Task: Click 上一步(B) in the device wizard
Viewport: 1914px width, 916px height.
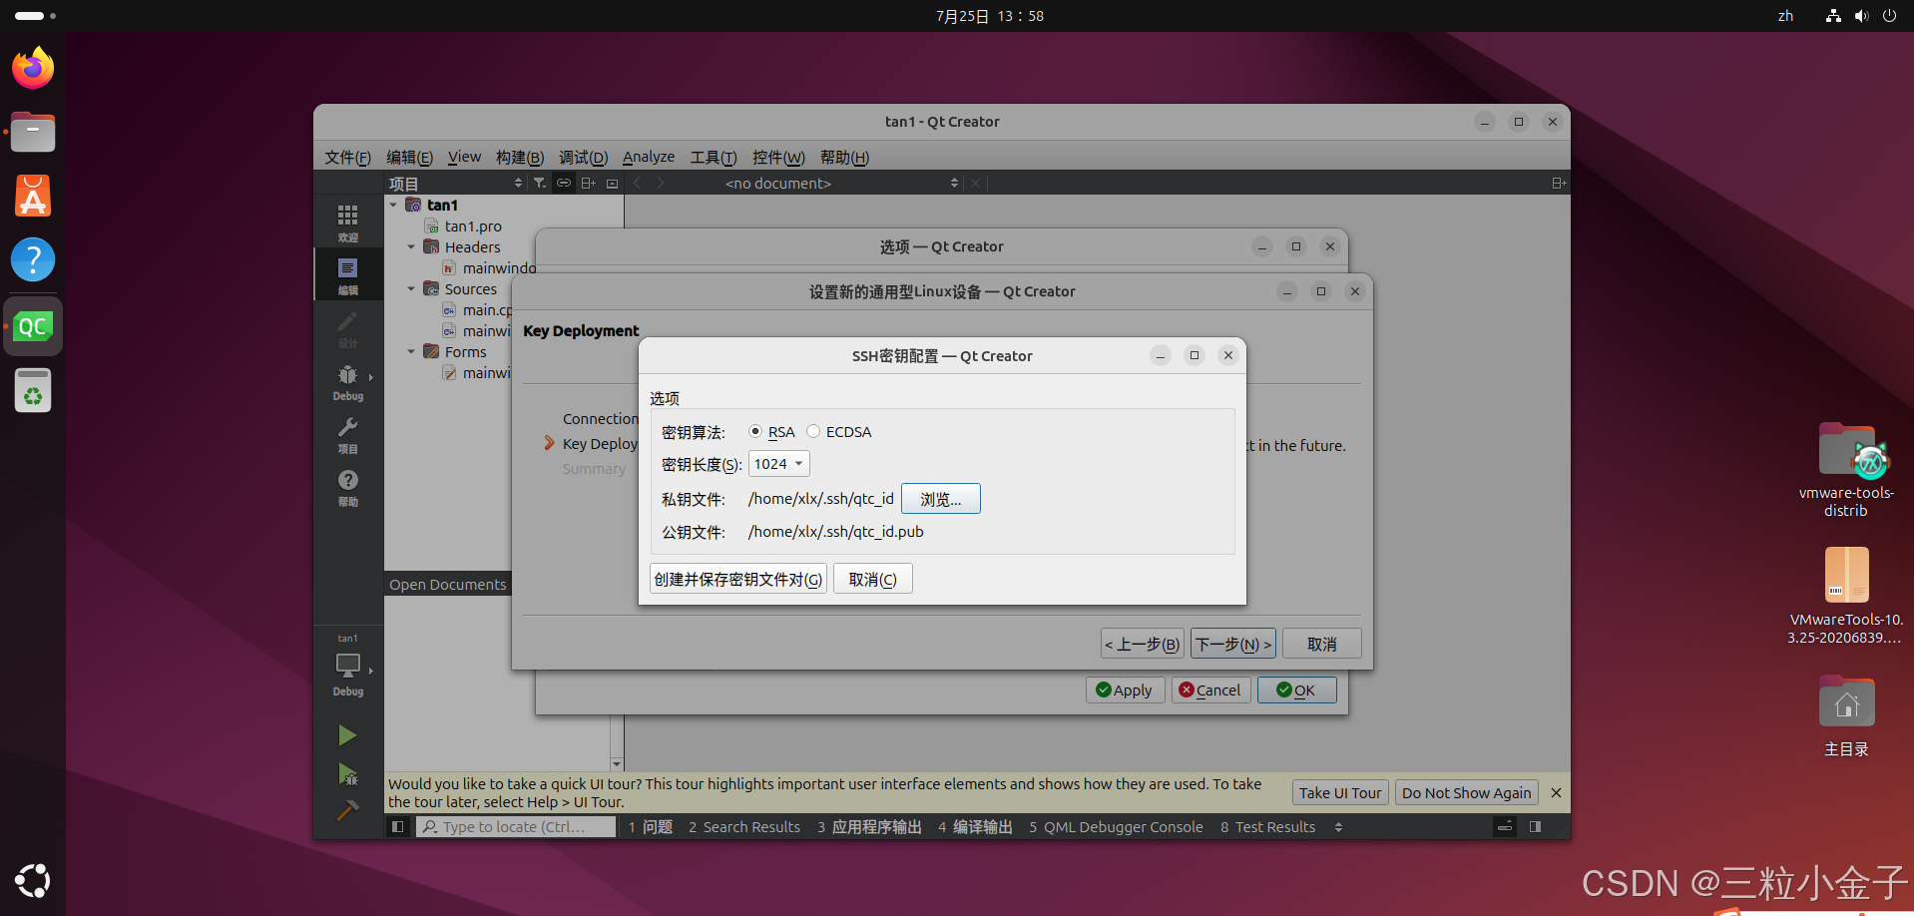Action: point(1143,644)
